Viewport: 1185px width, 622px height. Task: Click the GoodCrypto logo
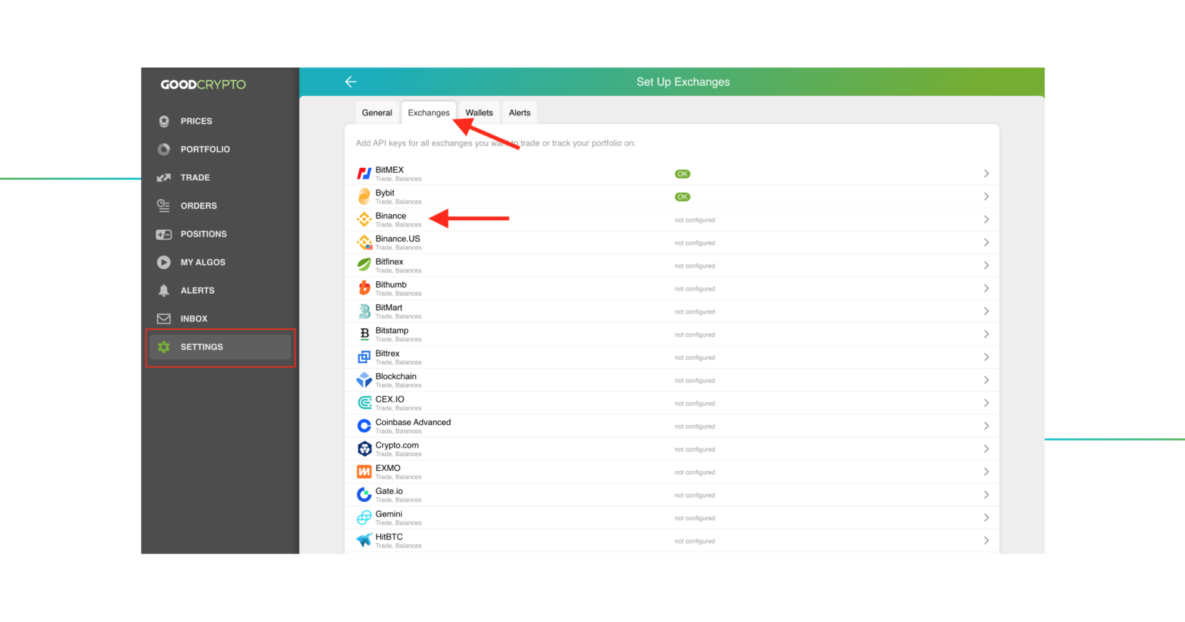203,85
